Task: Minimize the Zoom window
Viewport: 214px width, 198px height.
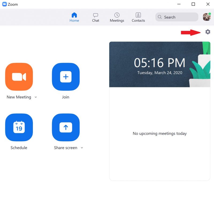Action: 179,4
